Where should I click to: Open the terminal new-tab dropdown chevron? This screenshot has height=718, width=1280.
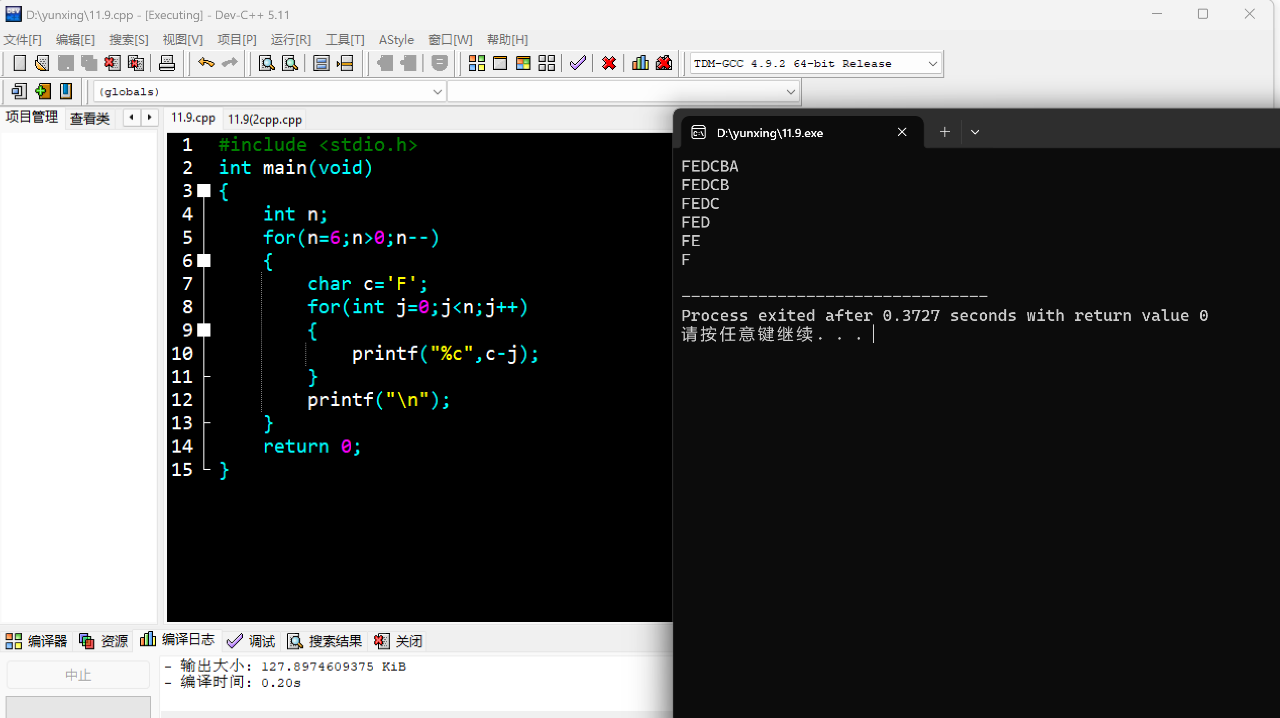[975, 132]
